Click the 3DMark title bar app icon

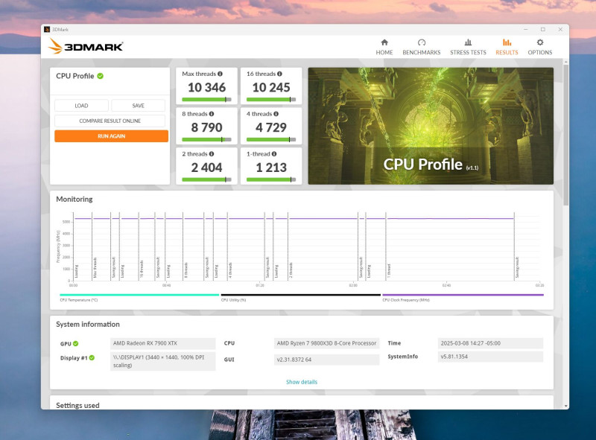coord(47,29)
